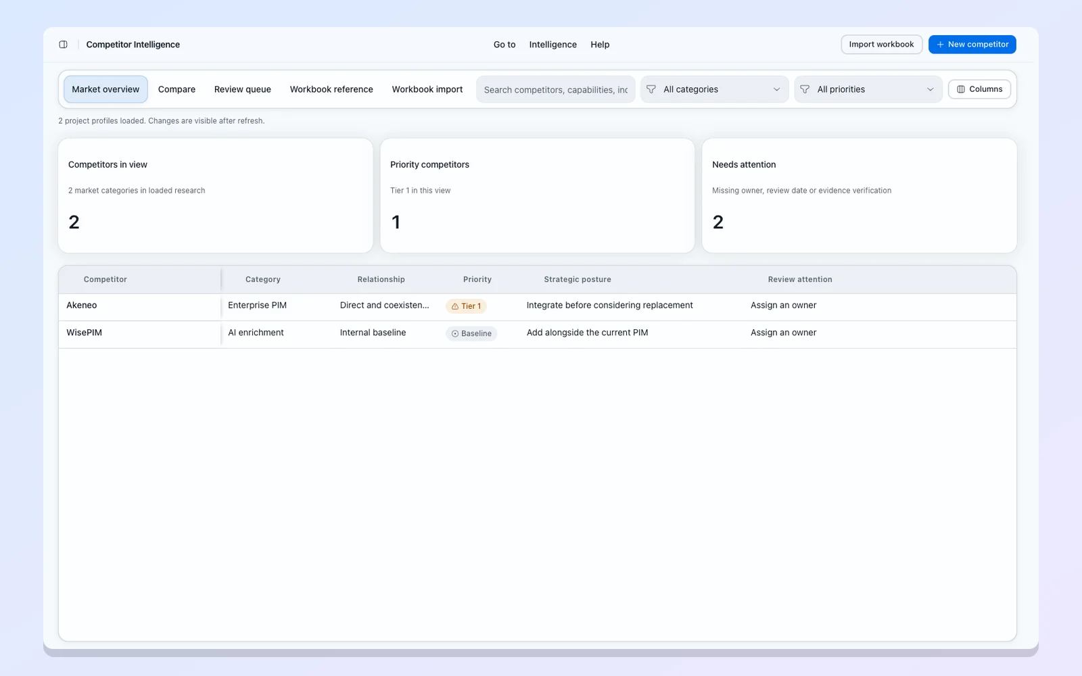Click the filter funnel icon beside All priorities
This screenshot has height=676, width=1082.
coord(805,89)
